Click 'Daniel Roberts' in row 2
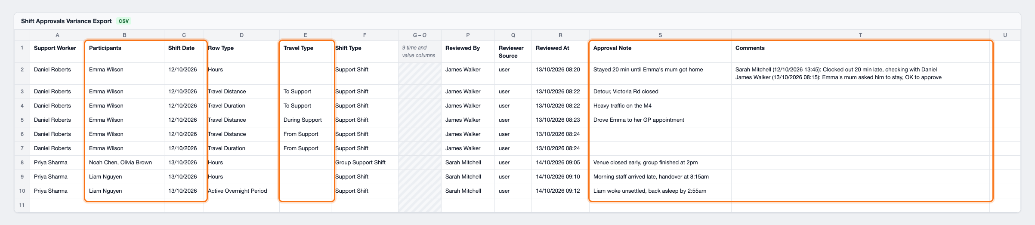This screenshot has width=1035, height=225. [57, 74]
